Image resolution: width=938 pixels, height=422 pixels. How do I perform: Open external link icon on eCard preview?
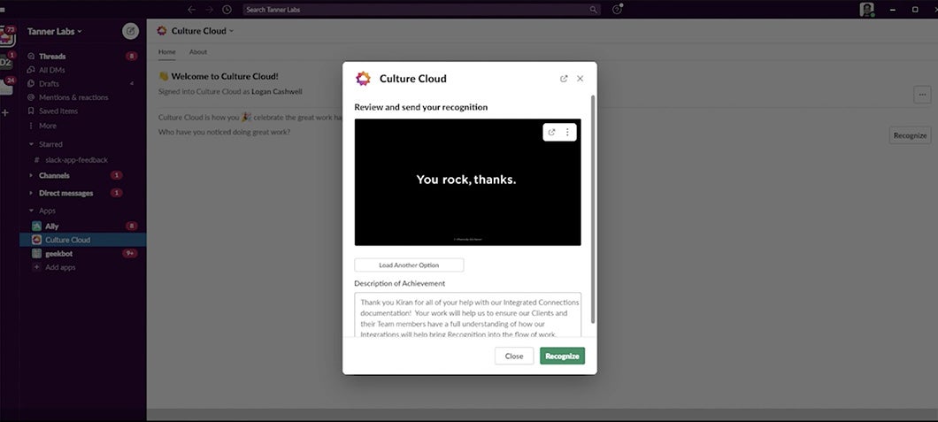click(551, 132)
